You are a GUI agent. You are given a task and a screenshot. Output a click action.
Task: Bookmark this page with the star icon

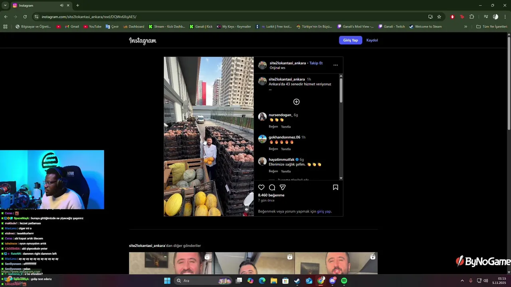[439, 17]
